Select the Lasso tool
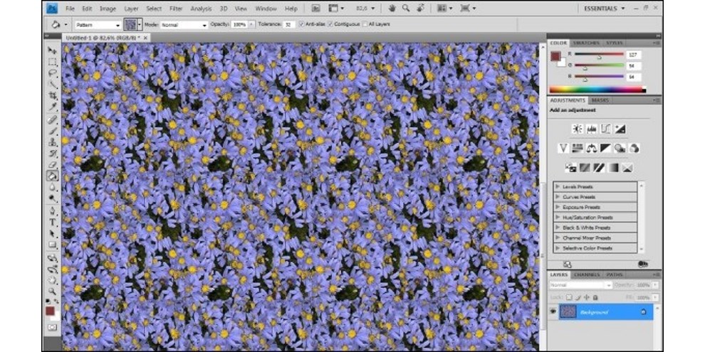The height and width of the screenshot is (352, 705). point(53,73)
